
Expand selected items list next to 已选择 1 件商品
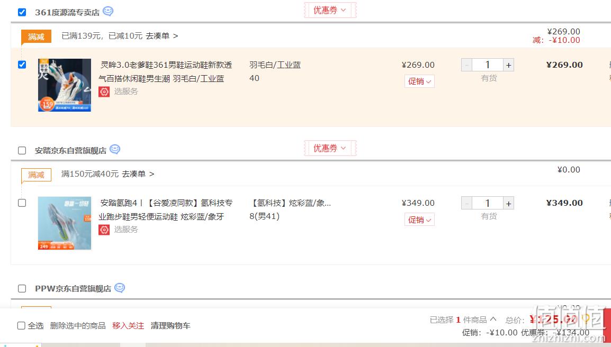coord(493,319)
